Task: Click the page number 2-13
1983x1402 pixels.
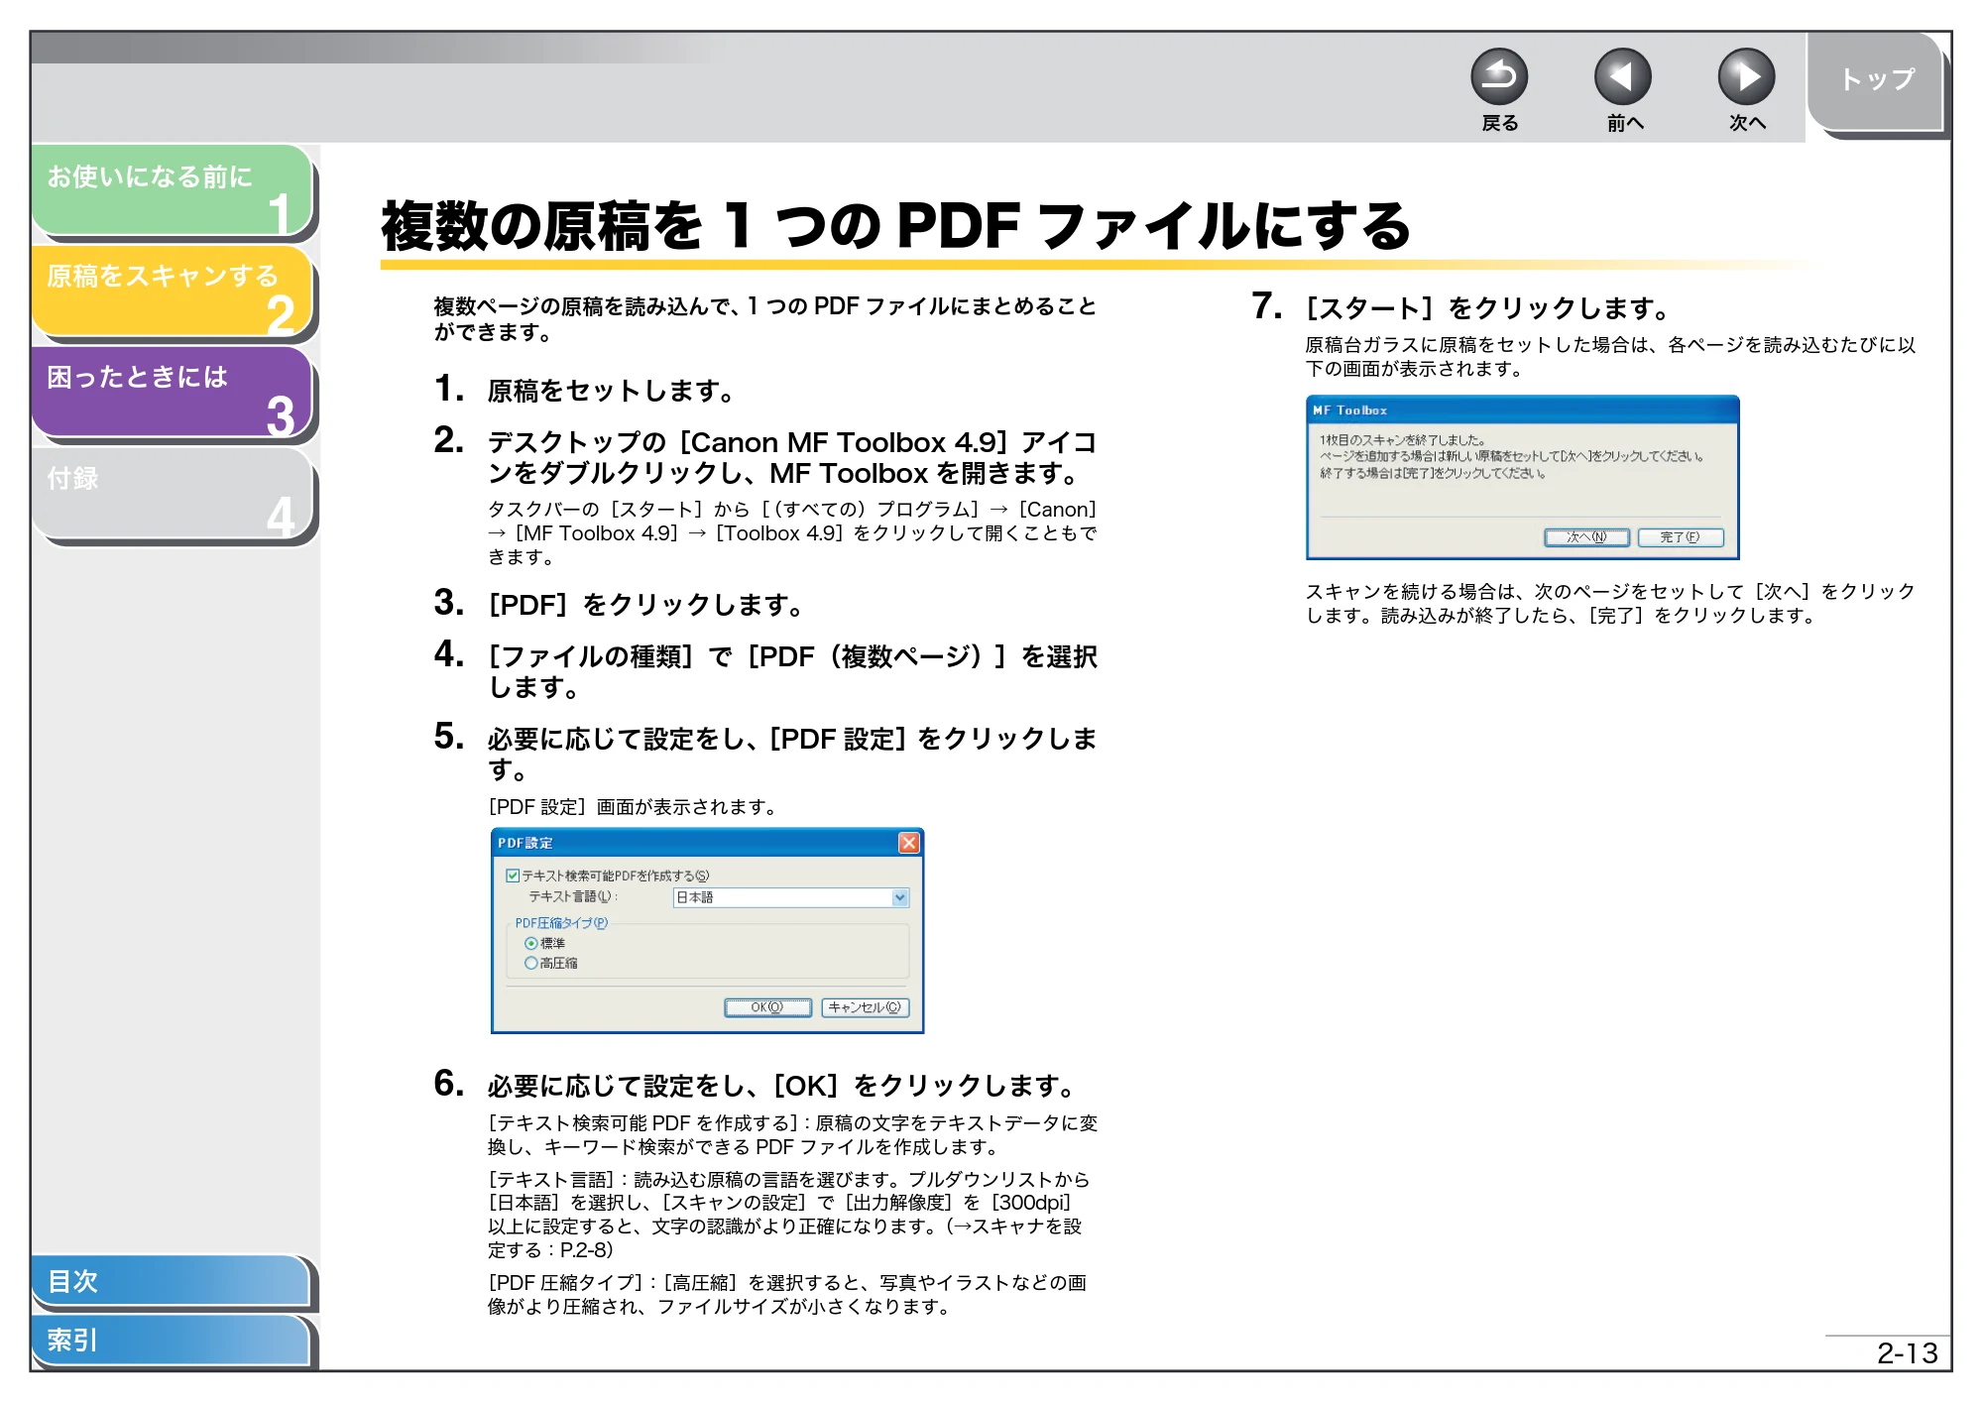Action: point(1907,1353)
